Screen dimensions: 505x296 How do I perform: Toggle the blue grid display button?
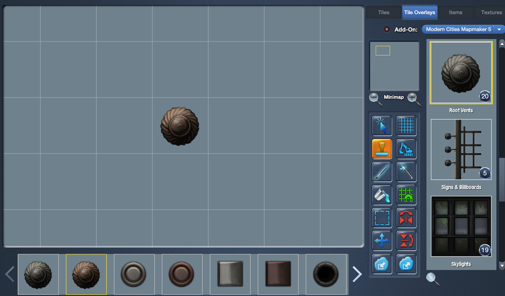pos(406,126)
